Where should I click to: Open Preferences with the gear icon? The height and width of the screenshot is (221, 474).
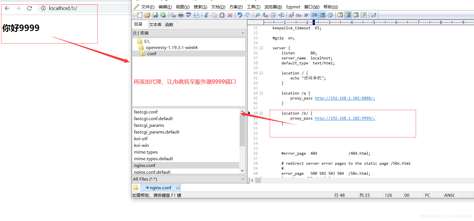330,15
